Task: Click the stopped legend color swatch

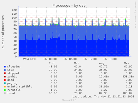Action: pos(5,73)
